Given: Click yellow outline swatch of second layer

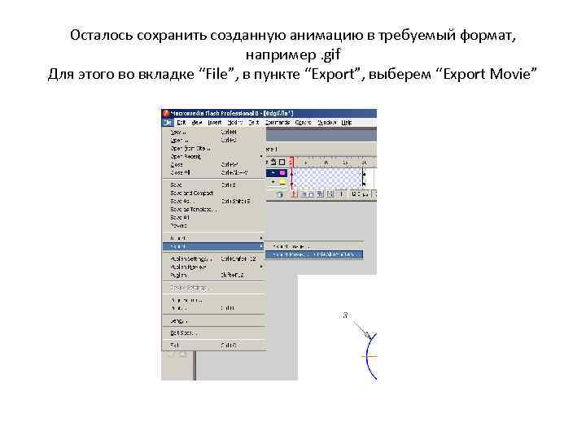Looking at the screenshot, I should [x=282, y=182].
